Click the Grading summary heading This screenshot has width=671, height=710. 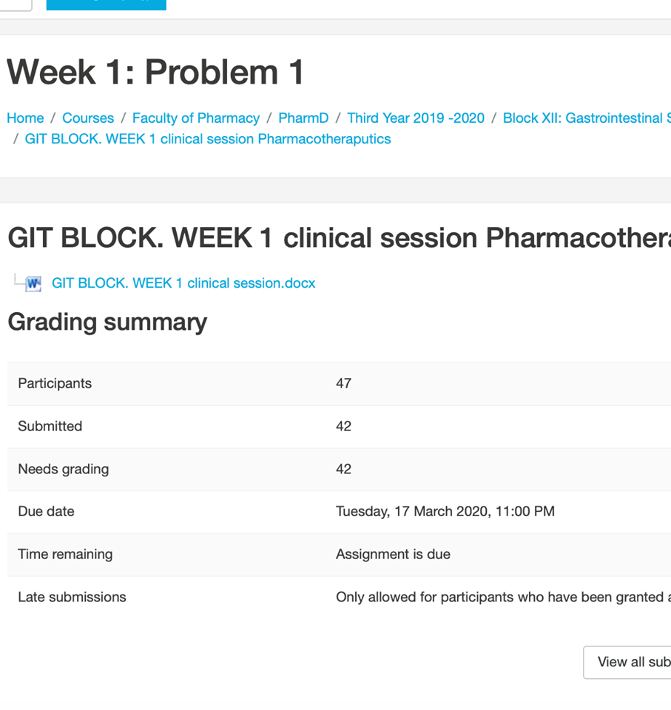(x=107, y=322)
